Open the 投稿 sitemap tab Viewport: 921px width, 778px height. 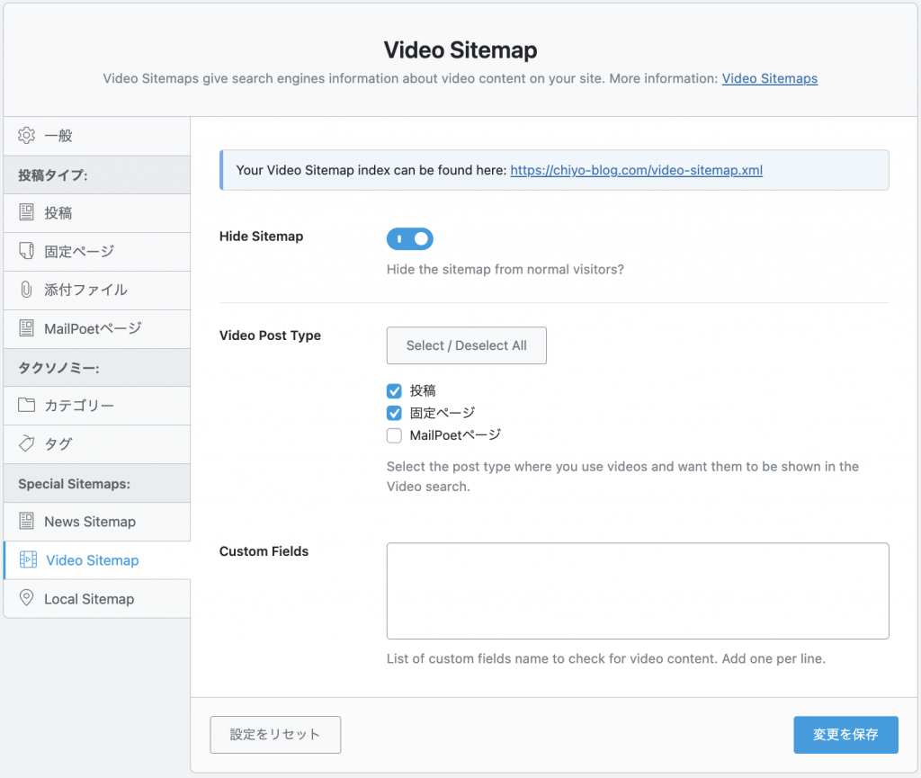tap(97, 213)
